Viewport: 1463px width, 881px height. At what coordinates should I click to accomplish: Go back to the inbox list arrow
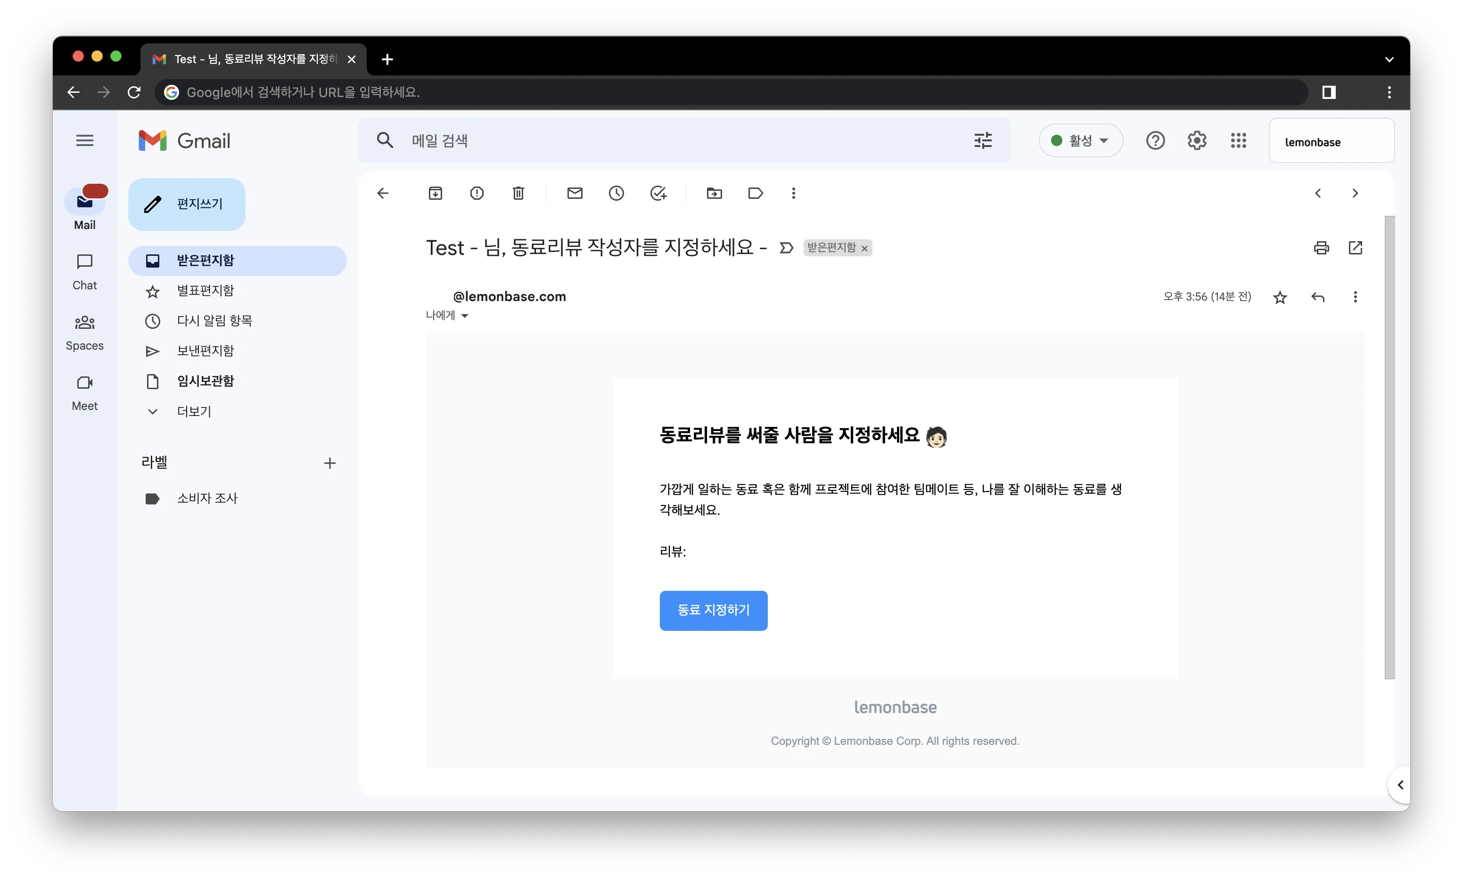(383, 193)
